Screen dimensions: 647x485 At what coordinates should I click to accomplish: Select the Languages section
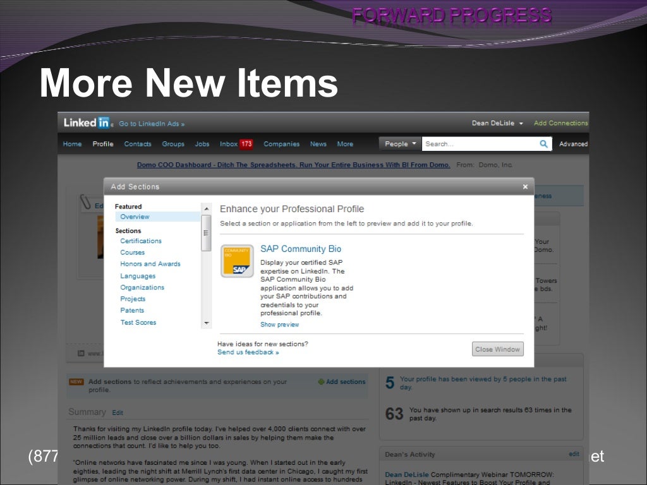pyautogui.click(x=138, y=276)
